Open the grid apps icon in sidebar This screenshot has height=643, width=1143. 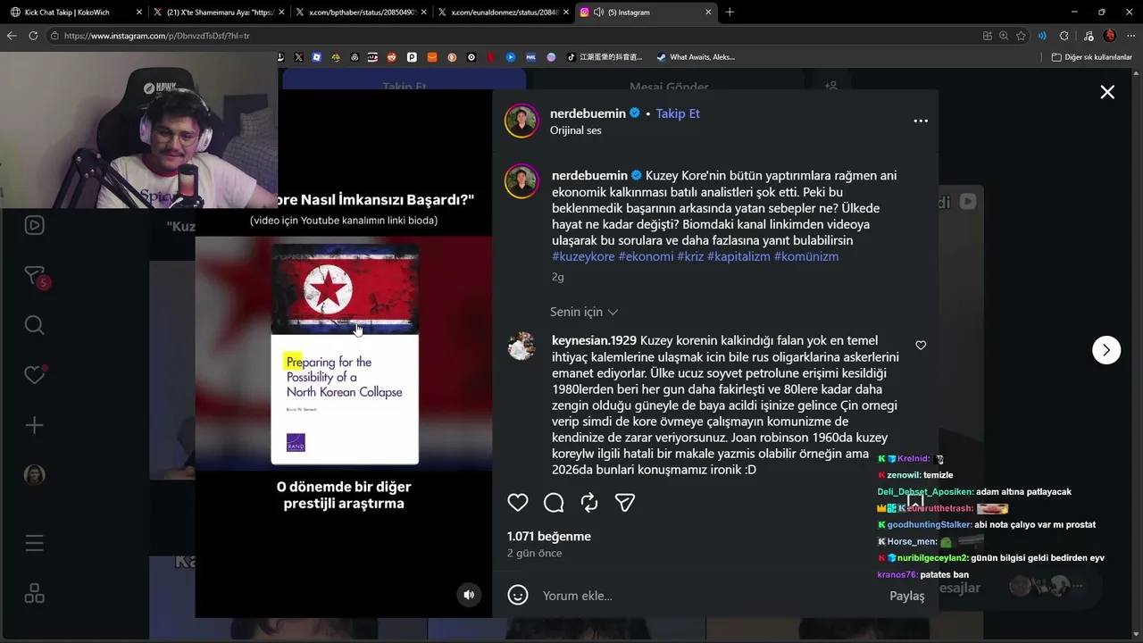34,593
